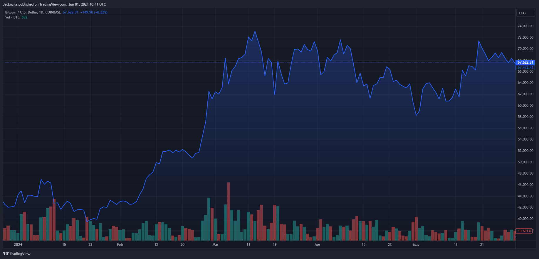Click the highlighted 67,622.31 price axis label

pyautogui.click(x=525, y=62)
